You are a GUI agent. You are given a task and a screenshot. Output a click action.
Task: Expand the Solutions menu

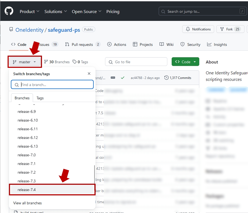pyautogui.click(x=56, y=12)
